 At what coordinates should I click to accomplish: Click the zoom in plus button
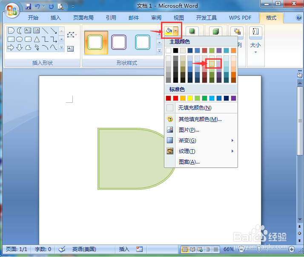(292, 249)
